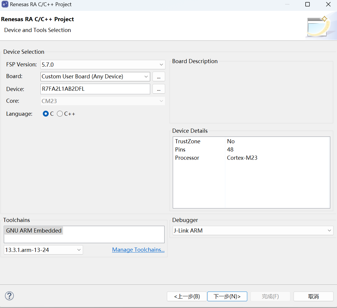
Task: Open the help question mark icon
Action: click(9, 296)
